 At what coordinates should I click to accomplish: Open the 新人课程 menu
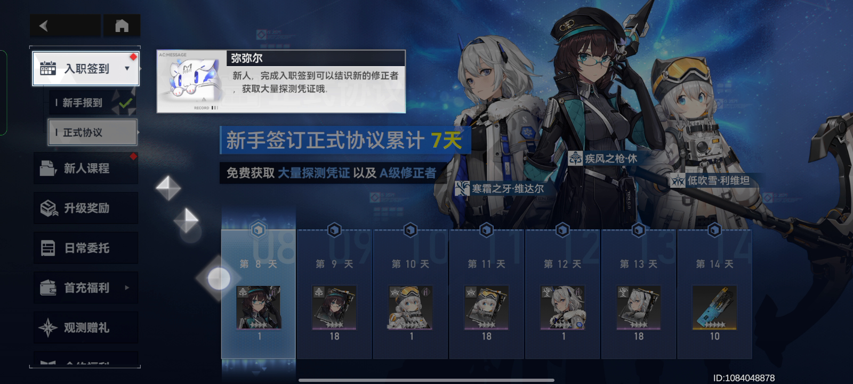86,168
